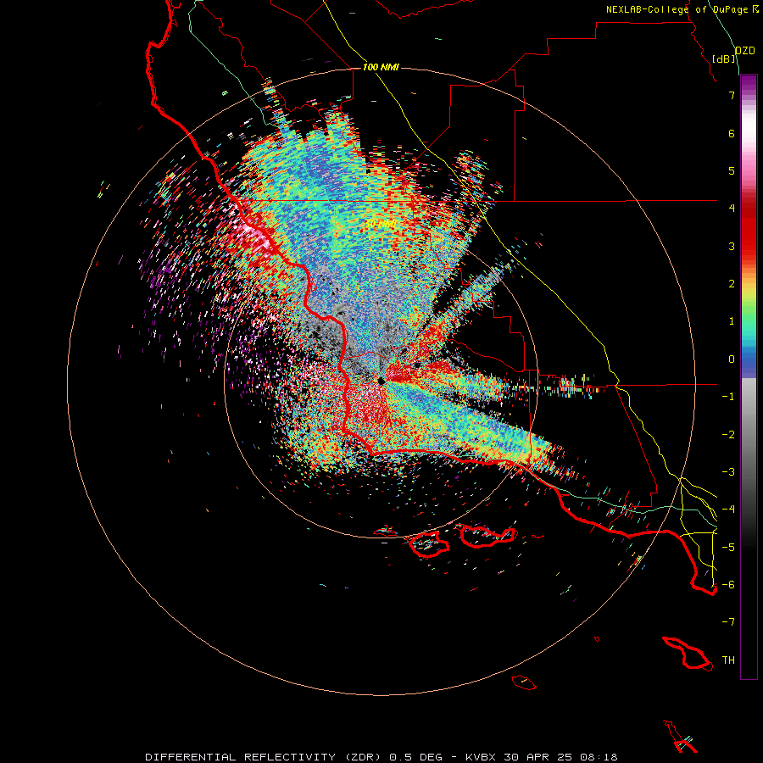Click the 08:18 timestamp in caption
Image resolution: width=763 pixels, height=763 pixels.
pyautogui.click(x=599, y=757)
